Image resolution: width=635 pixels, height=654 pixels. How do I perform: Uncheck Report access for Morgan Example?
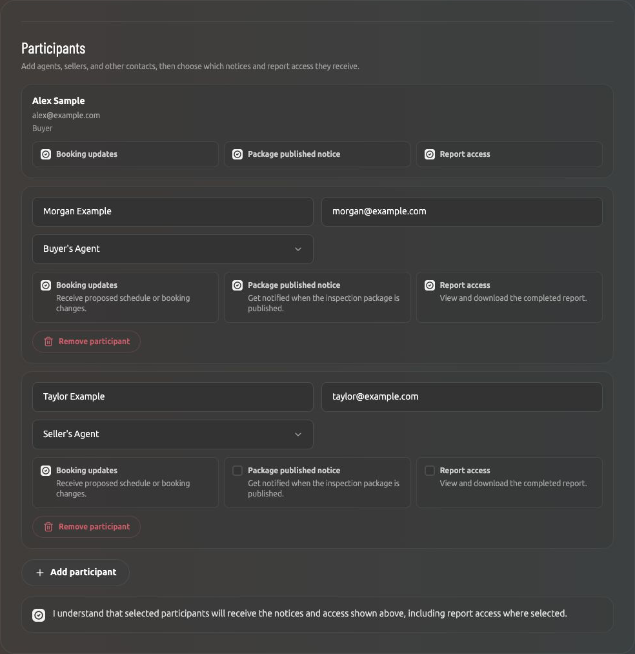pos(429,285)
